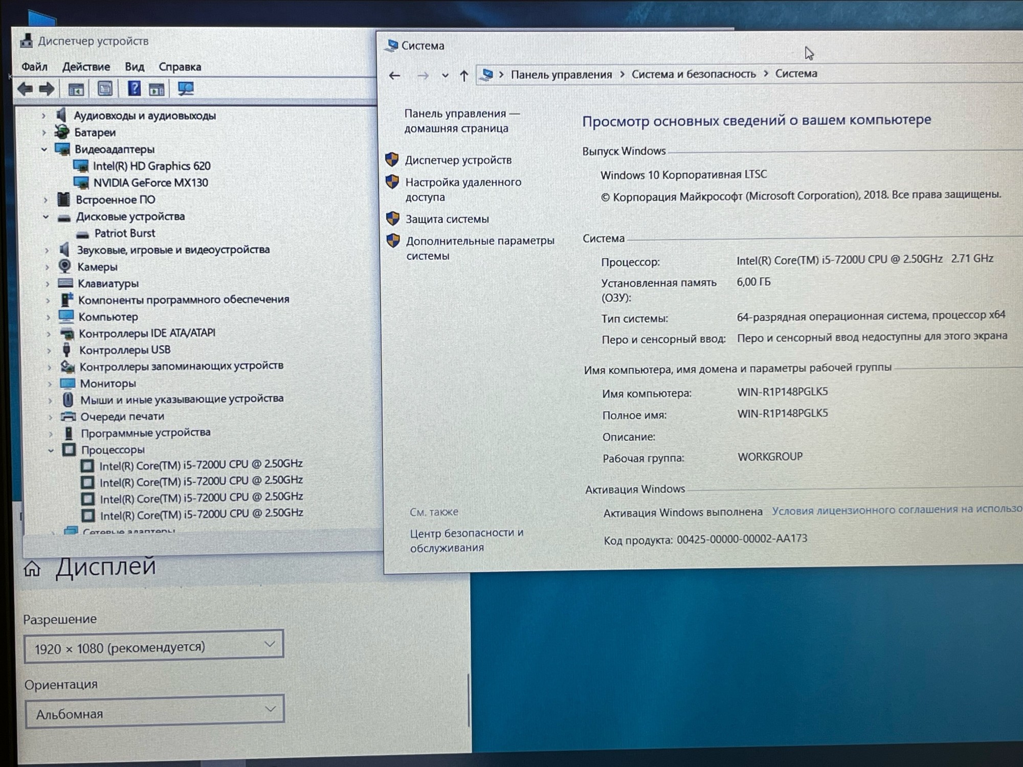Screen dimensions: 1023x767
Task: Click the Система breadcrumb segment
Action: [796, 74]
